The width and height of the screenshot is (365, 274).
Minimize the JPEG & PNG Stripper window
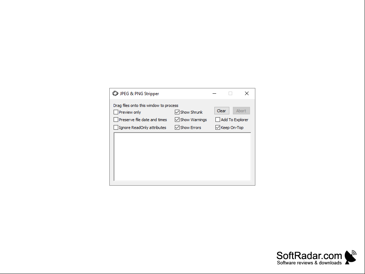(214, 93)
